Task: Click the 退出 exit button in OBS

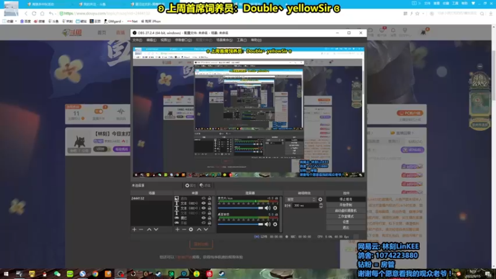Action: point(346,228)
